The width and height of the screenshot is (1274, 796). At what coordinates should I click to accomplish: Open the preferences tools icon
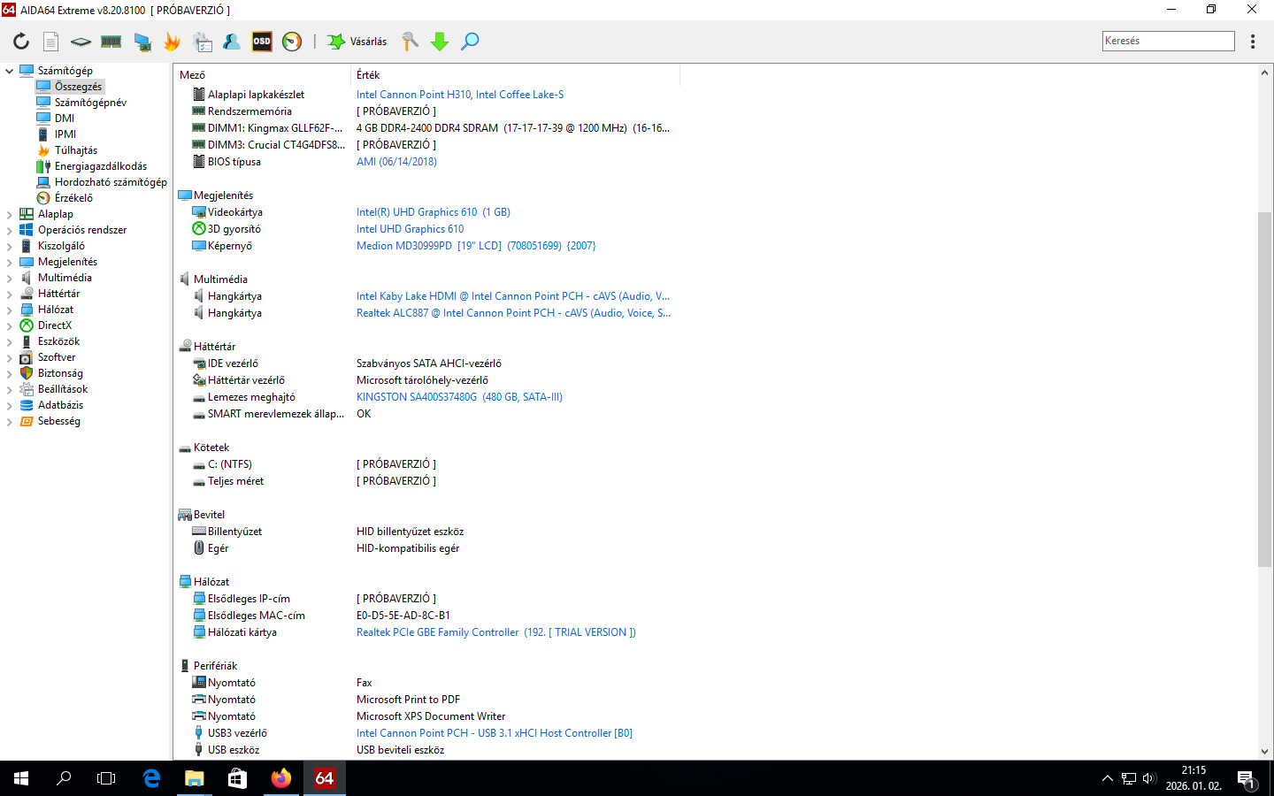(411, 41)
